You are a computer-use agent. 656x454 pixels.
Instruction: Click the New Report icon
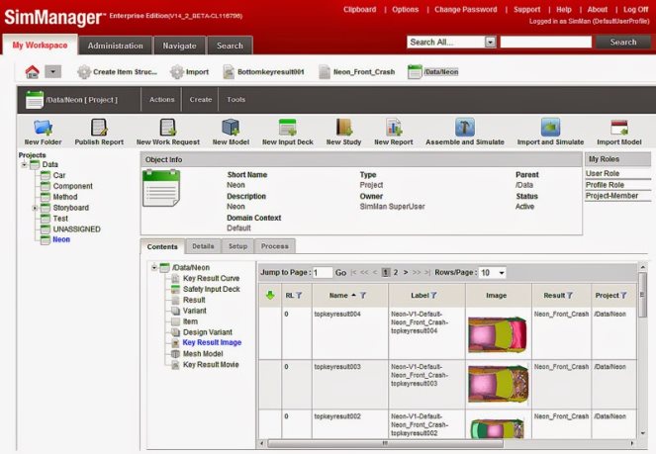point(394,128)
